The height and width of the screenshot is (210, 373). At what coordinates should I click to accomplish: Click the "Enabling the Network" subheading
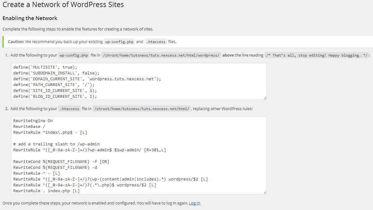pos(30,18)
